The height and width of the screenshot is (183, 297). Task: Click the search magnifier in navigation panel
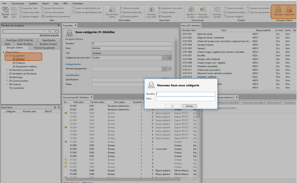(x=50, y=31)
